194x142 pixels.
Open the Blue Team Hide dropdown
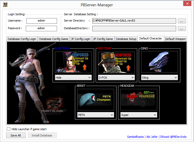73,78
